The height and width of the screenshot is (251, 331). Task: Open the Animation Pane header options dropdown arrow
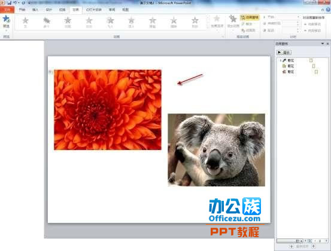click(323, 44)
